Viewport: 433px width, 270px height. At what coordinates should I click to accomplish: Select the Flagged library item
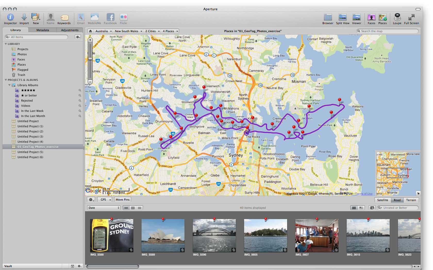click(x=23, y=70)
